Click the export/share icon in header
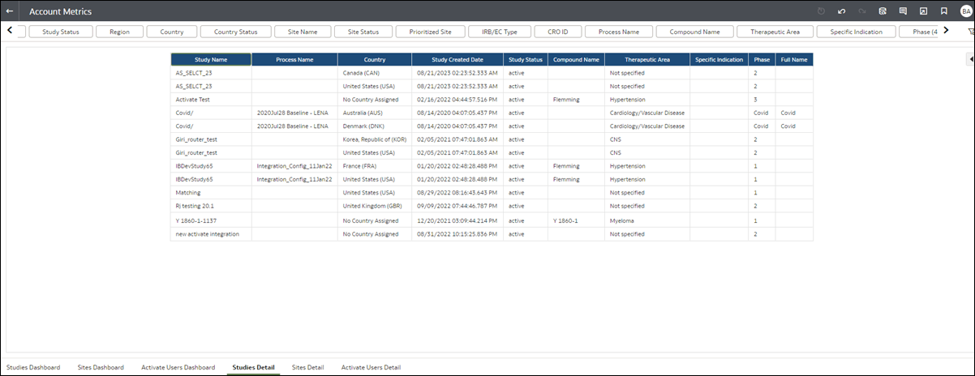 923,11
